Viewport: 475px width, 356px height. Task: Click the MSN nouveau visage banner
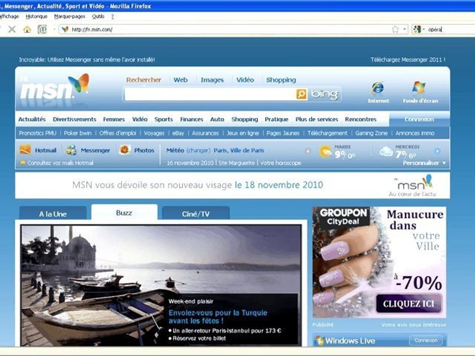(x=233, y=185)
